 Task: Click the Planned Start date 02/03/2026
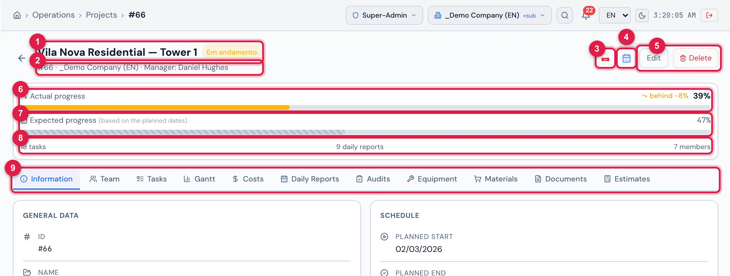(x=418, y=249)
